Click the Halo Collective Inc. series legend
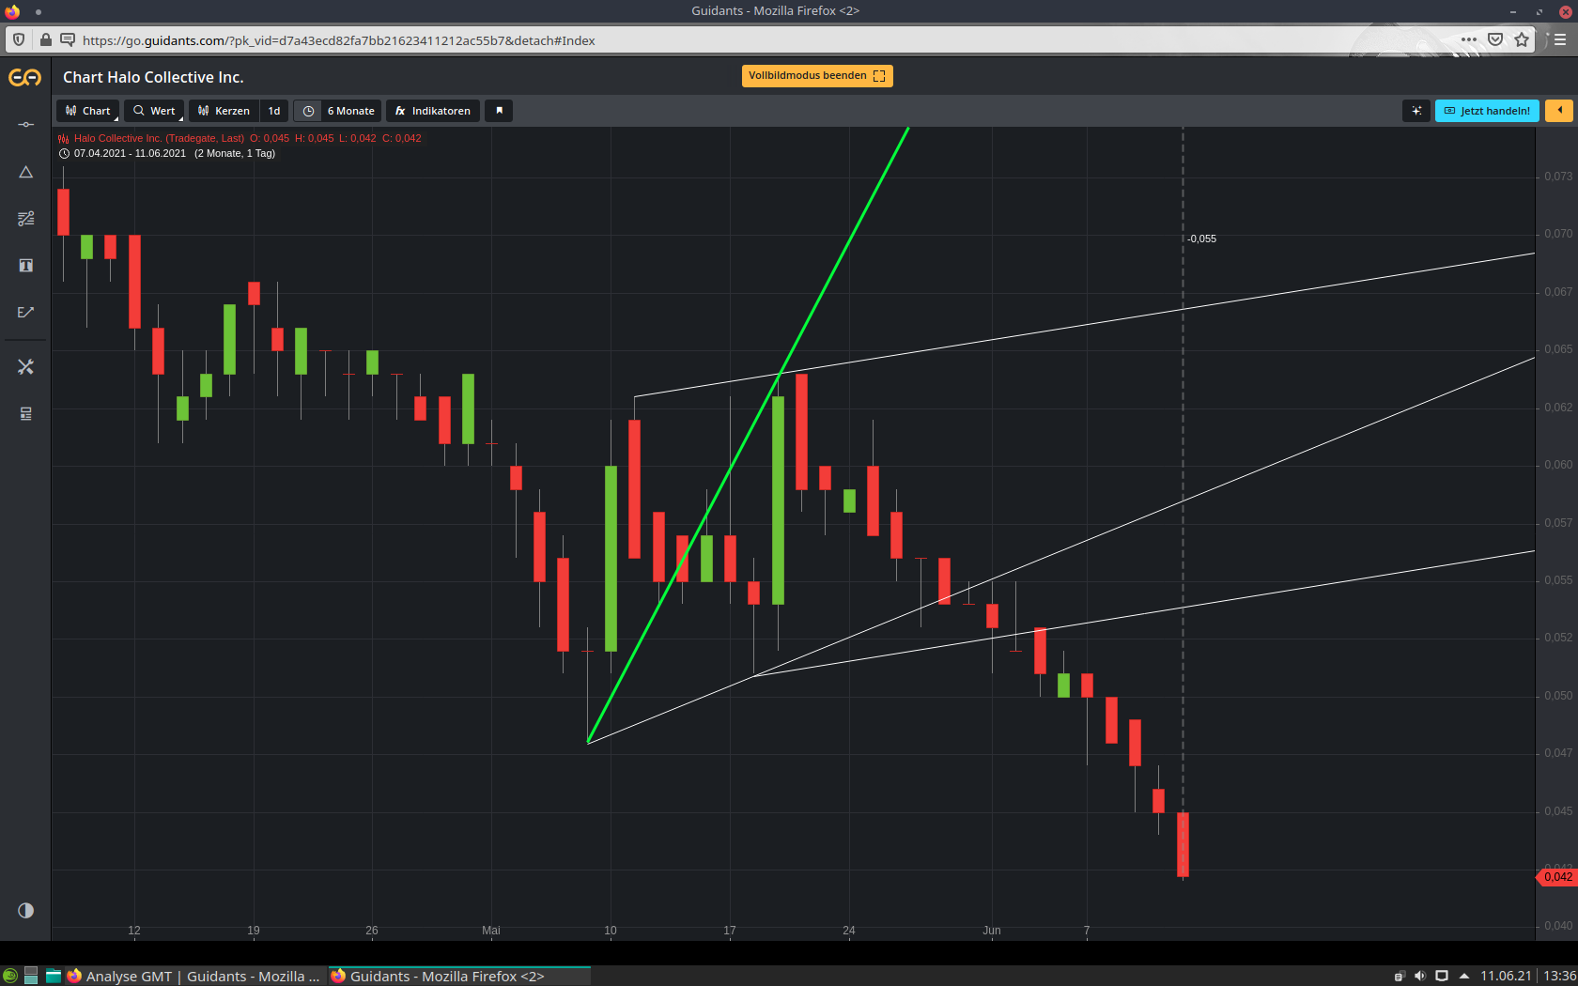Screen dimensions: 1578x986 tap(160, 138)
